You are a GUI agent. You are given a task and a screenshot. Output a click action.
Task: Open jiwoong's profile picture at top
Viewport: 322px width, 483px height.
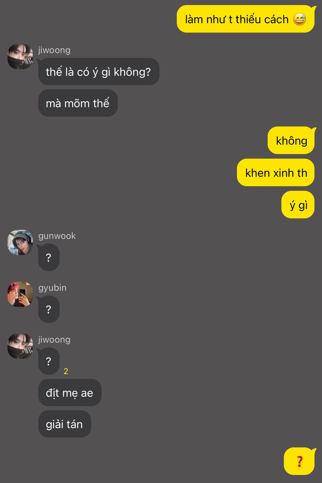(20, 57)
